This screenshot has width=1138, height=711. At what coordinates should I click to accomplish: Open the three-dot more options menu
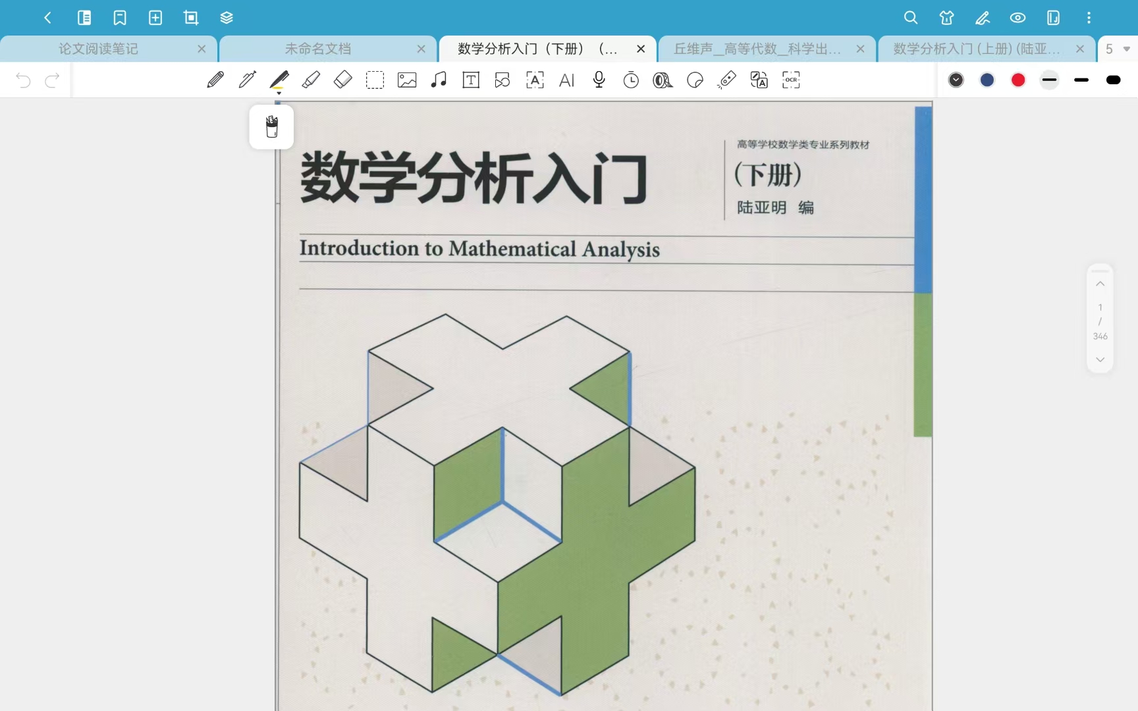[x=1089, y=18]
